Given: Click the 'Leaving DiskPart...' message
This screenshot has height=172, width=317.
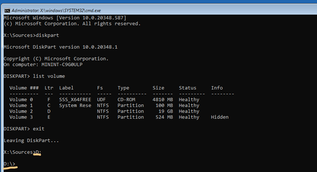Looking at the screenshot, I should [31, 141].
